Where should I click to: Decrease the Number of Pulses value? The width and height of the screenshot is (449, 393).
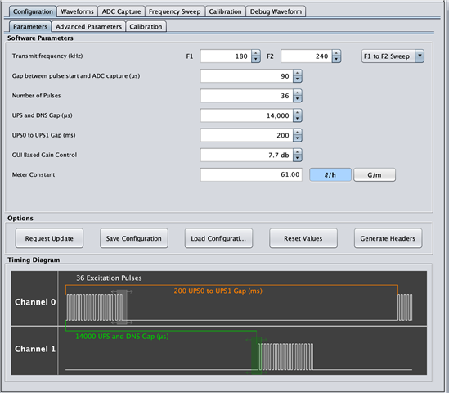(298, 99)
